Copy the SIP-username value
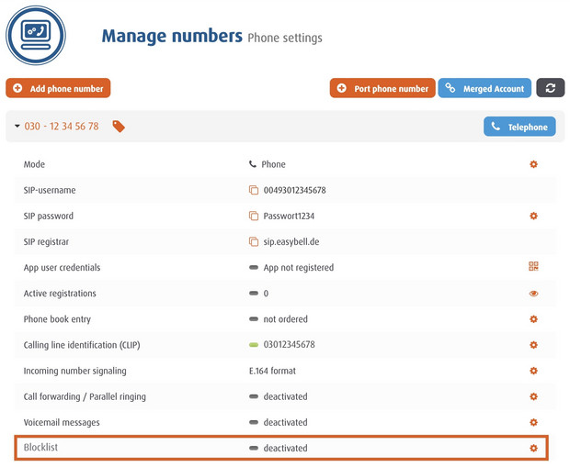The width and height of the screenshot is (570, 467). [x=254, y=190]
